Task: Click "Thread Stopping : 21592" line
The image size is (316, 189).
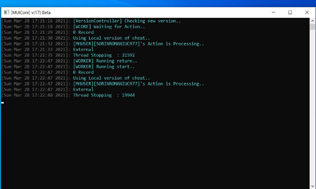Action: click(x=104, y=55)
